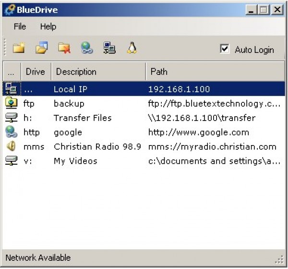
Task: Open the Help menu
Action: pyautogui.click(x=48, y=27)
